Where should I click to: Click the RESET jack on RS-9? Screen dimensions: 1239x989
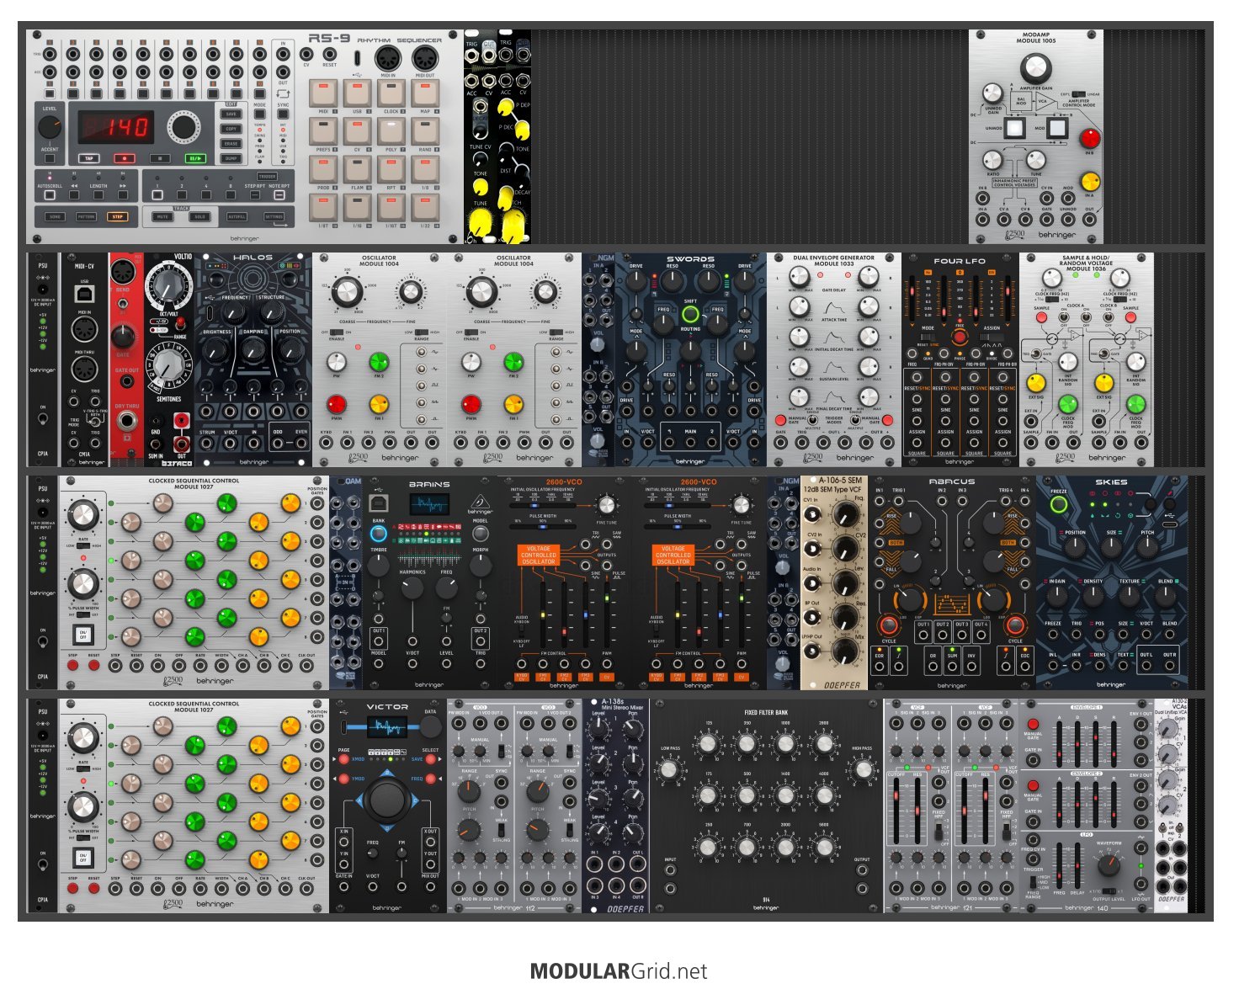(330, 54)
